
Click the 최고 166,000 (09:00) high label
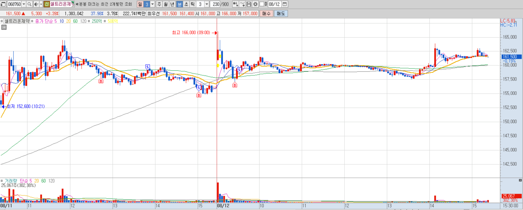[x=191, y=33]
